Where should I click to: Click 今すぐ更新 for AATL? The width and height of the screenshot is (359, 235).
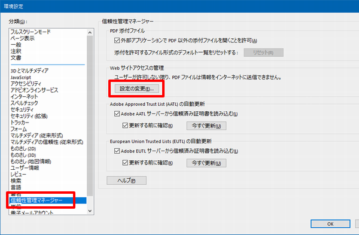206,126
